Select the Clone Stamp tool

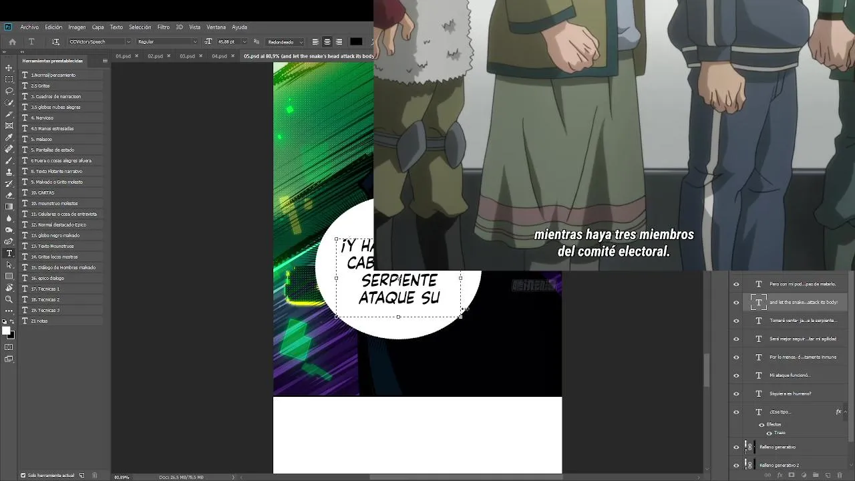[x=9, y=172]
